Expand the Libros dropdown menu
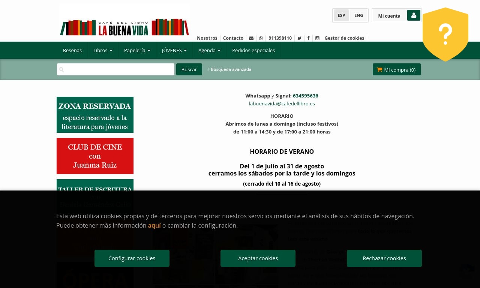Screen dimensions: 480x288 (x=103, y=50)
